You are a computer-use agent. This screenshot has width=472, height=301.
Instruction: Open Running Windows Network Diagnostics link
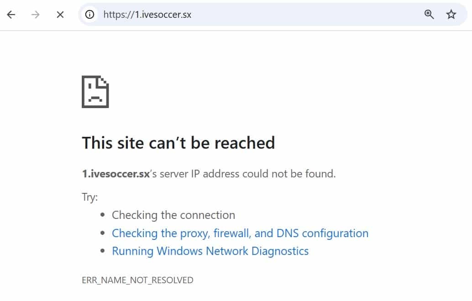pyautogui.click(x=210, y=251)
